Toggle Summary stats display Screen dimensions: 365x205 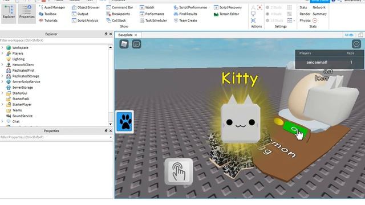tap(319, 14)
